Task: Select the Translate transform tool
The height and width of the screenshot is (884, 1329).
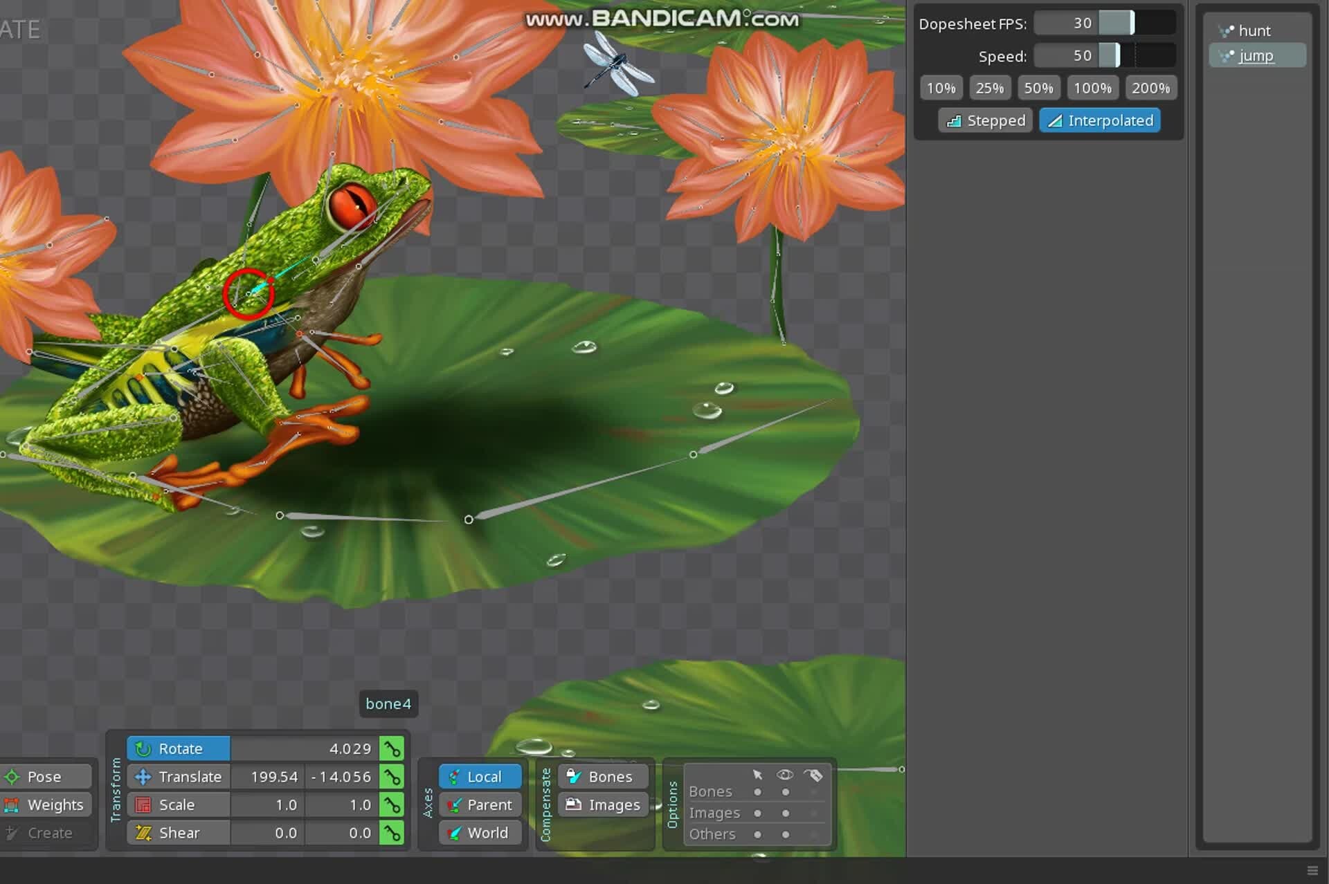Action: coord(188,777)
